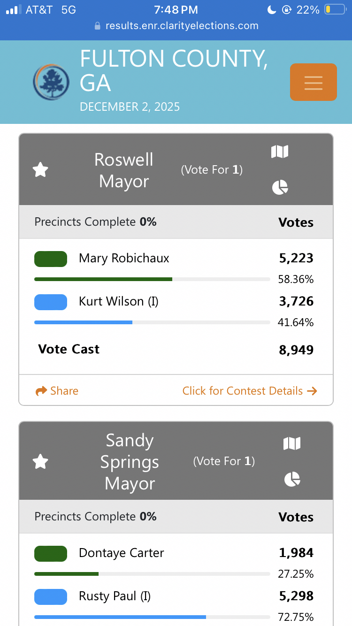Share the Roswell Mayor results
352x626 pixels.
[57, 391]
